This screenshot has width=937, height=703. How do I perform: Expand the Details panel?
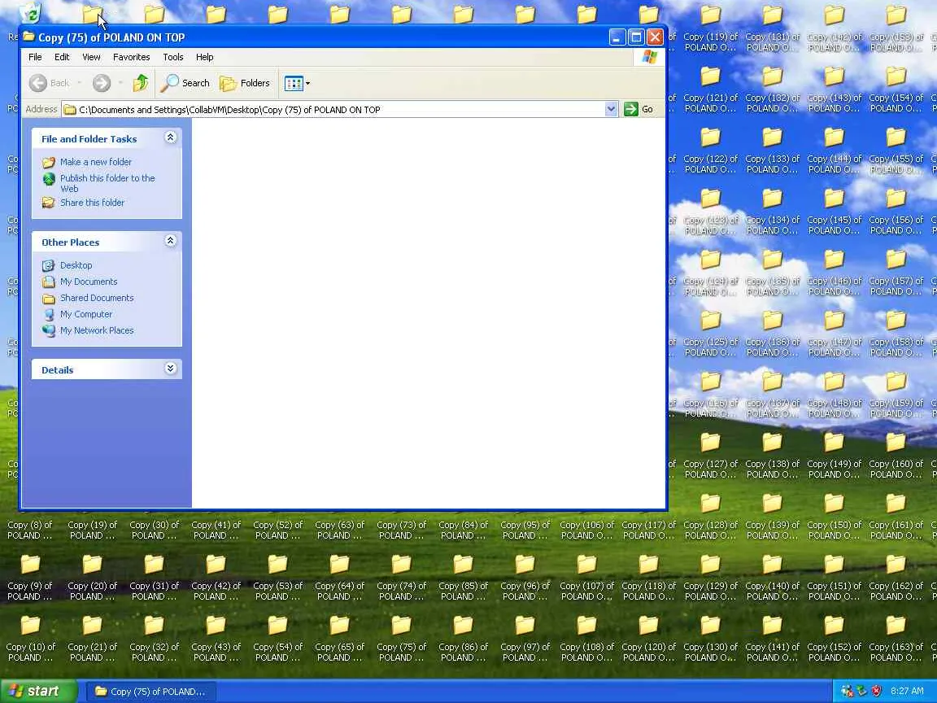170,369
